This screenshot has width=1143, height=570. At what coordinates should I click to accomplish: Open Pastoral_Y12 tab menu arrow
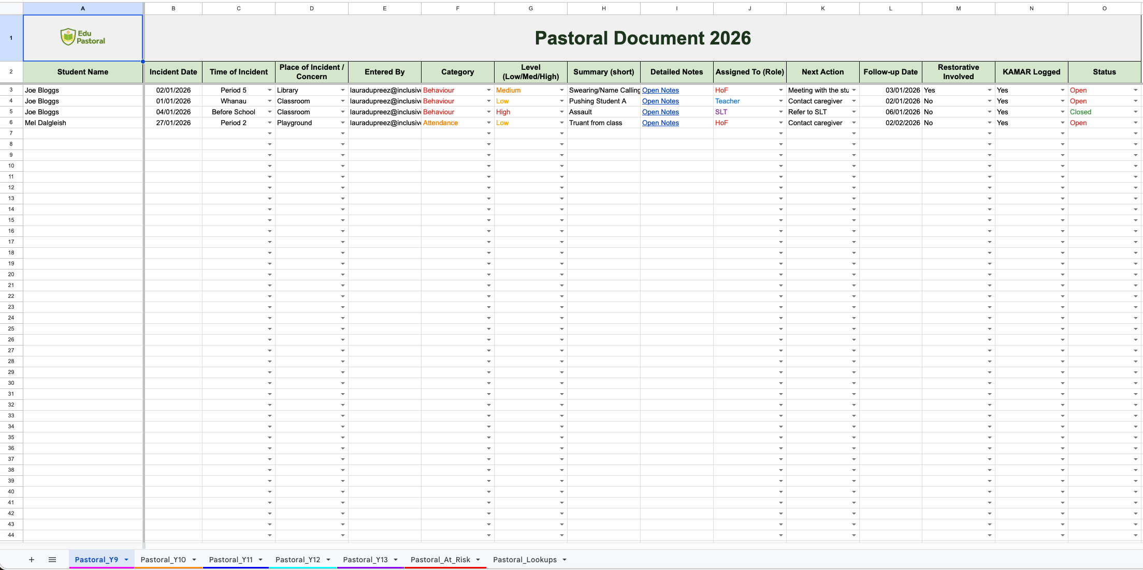pyautogui.click(x=328, y=560)
